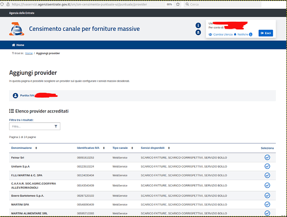Click the Denominazione column header text

point(21,148)
